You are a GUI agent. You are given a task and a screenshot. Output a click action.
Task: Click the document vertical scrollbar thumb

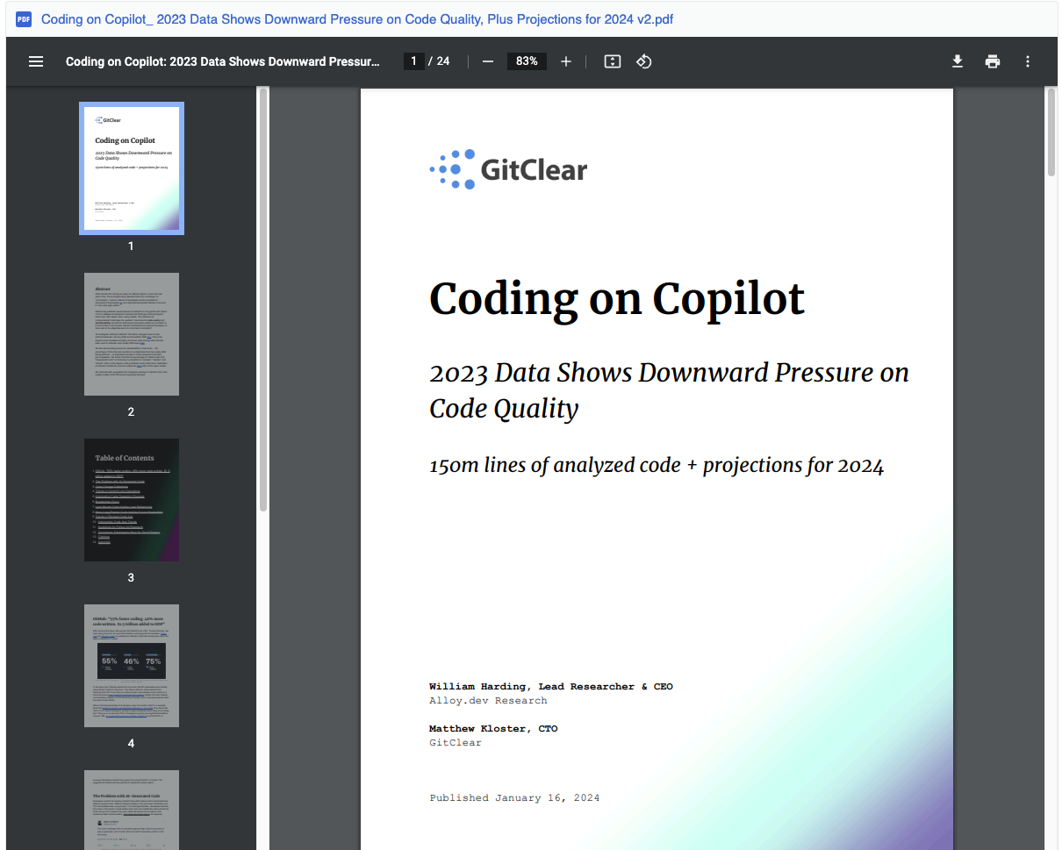[x=1051, y=132]
